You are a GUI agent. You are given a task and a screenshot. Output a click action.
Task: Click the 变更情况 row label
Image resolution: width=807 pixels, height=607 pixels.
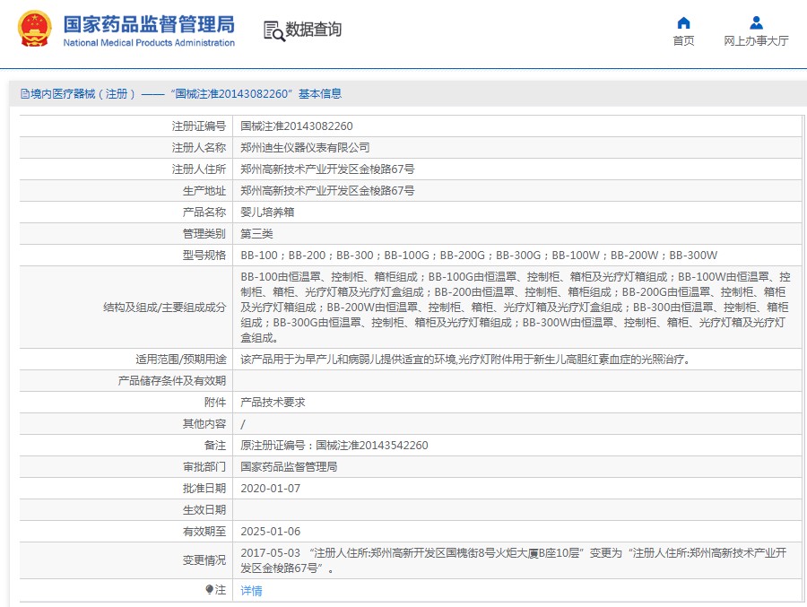click(x=204, y=560)
